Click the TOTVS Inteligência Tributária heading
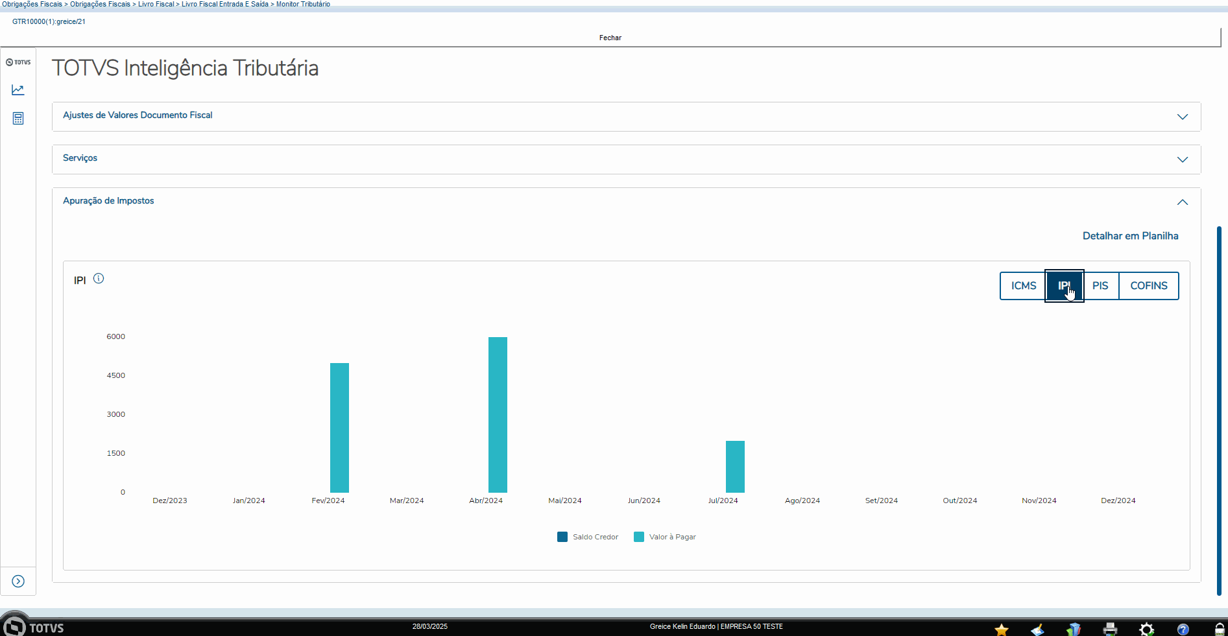 (186, 68)
